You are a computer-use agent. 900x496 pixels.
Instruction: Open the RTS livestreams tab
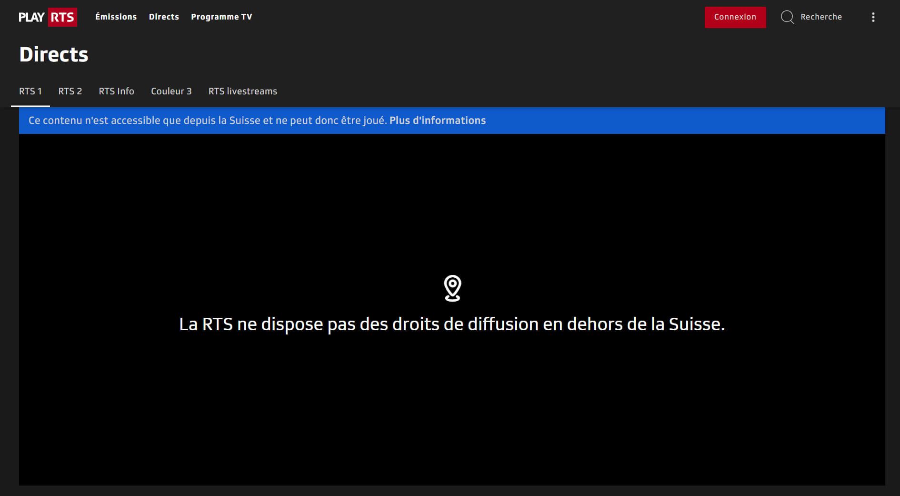(243, 91)
